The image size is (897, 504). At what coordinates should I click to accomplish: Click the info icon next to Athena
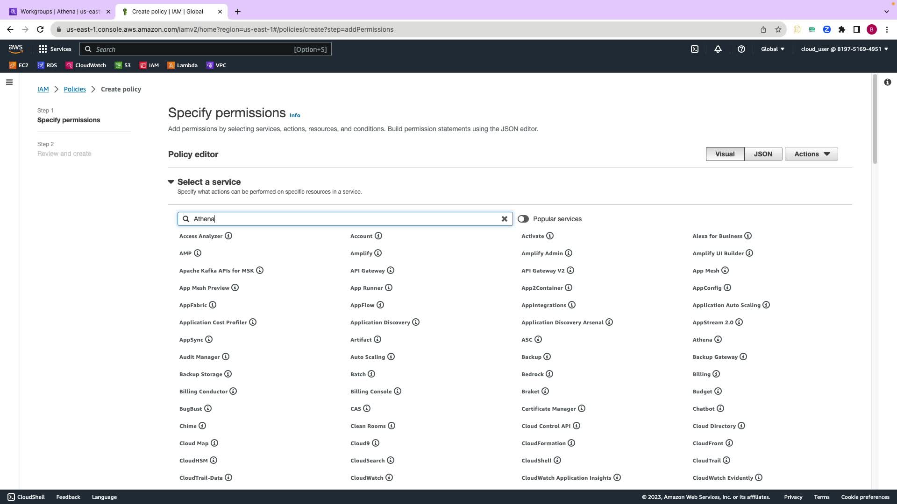[718, 339]
